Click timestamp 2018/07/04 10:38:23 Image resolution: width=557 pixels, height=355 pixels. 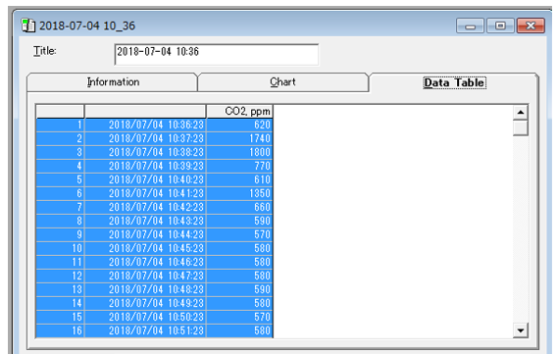coord(145,152)
